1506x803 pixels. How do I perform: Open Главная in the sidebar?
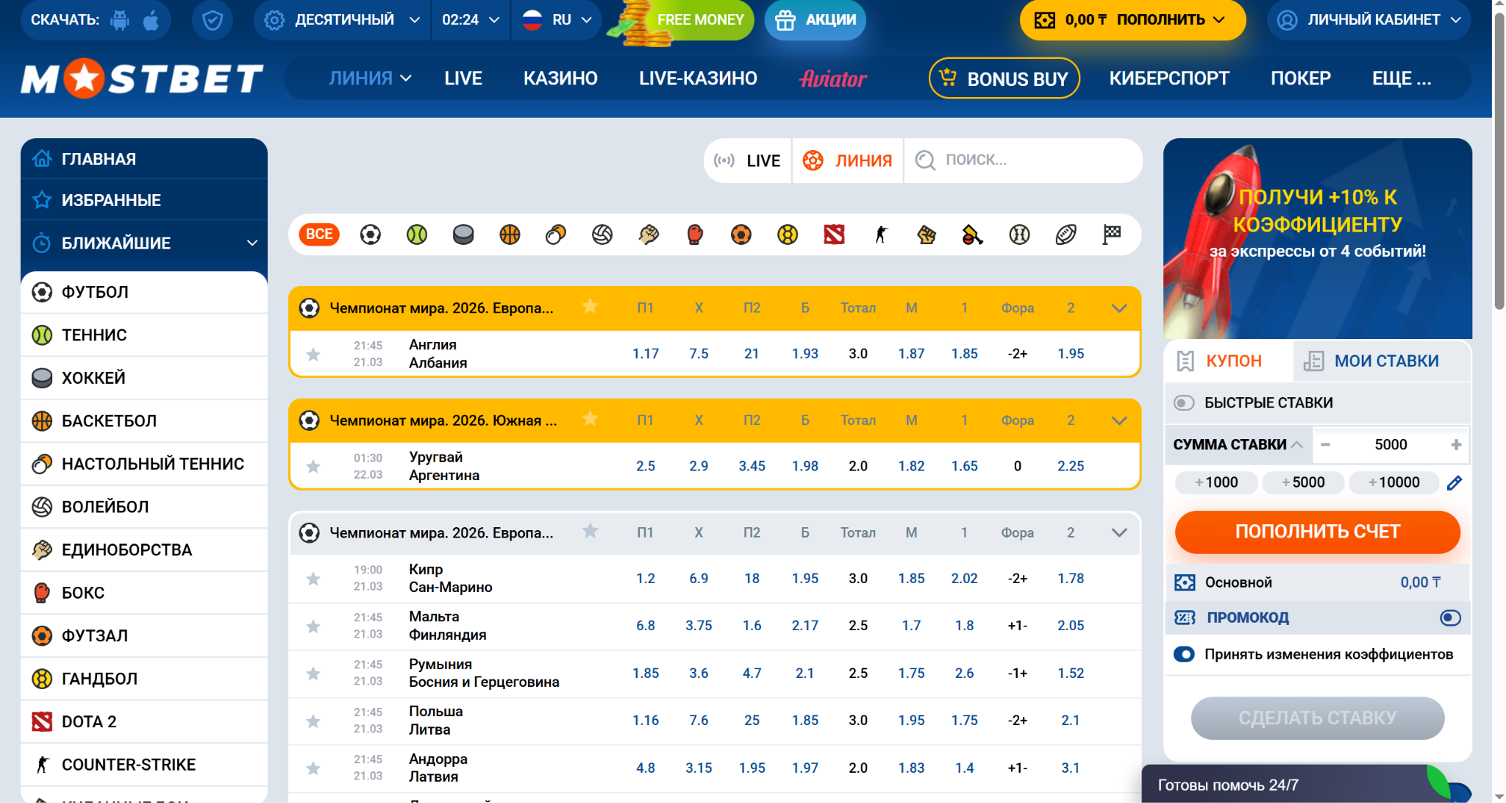[x=144, y=158]
